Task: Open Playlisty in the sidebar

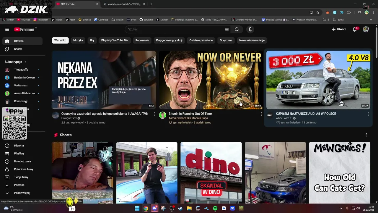Action: (22, 154)
